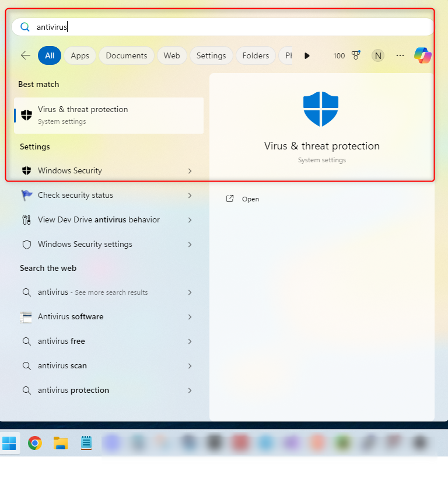
Task: Click the magnifier icon beside antivirus free
Action: click(27, 341)
